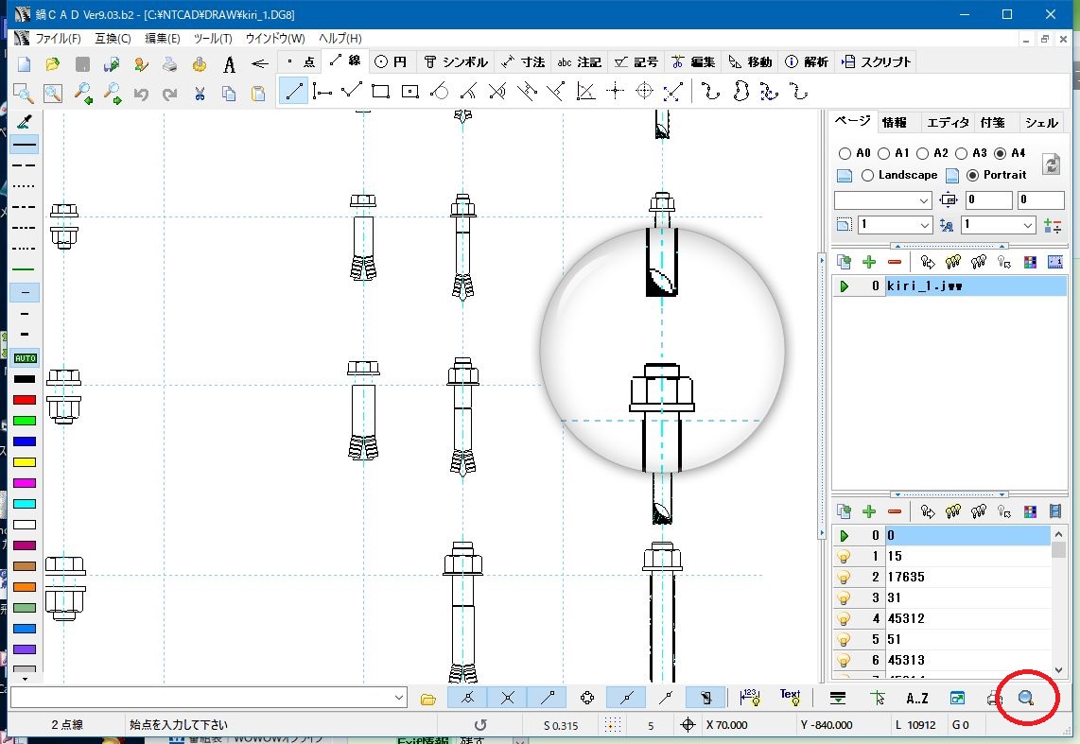Screen dimensions: 1080x744
Task: Expand more line and color options at sidebar bottom
Action: [x=25, y=679]
